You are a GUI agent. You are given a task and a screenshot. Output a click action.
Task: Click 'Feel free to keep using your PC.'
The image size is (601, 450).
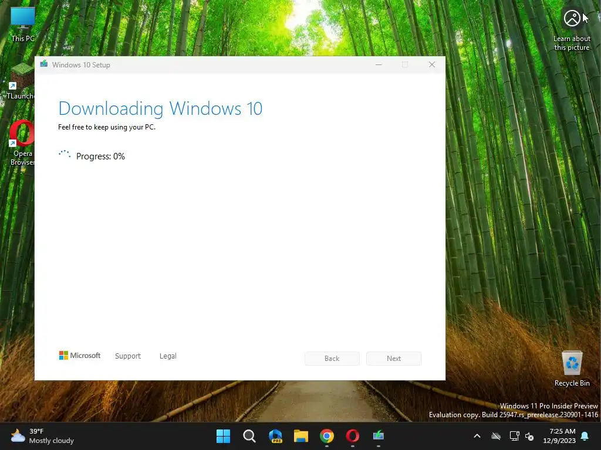click(x=107, y=127)
